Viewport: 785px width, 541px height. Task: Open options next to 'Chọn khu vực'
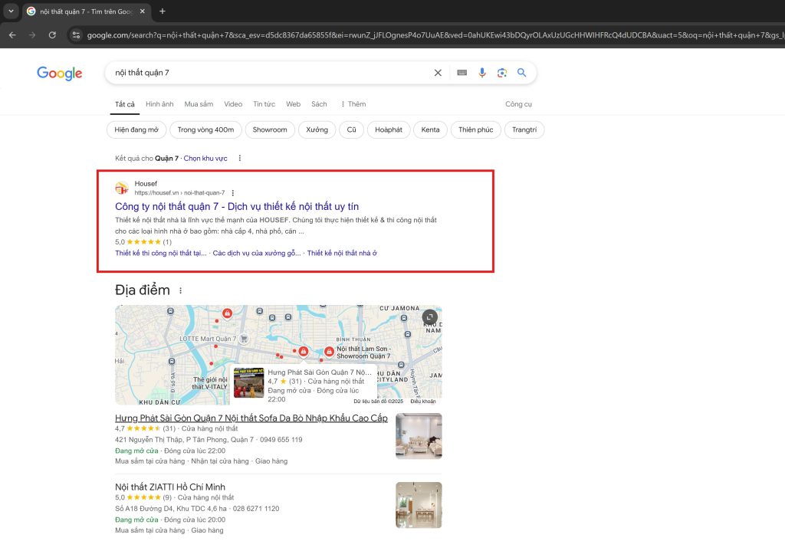(x=240, y=158)
